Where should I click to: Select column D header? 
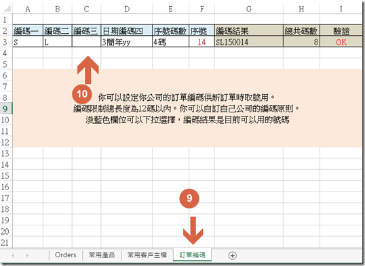point(127,9)
